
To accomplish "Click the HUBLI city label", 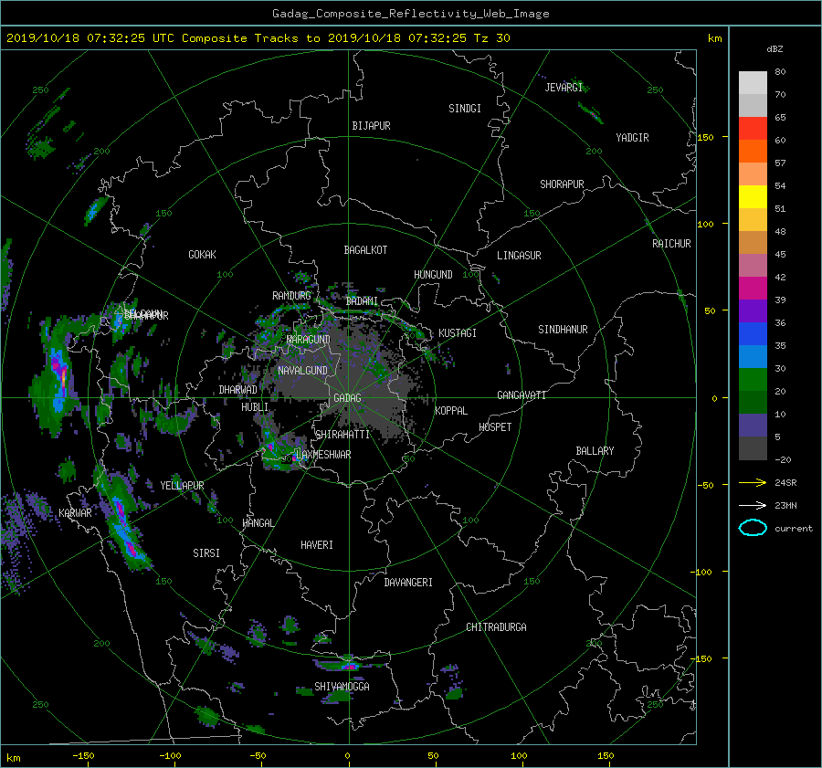I will [255, 407].
